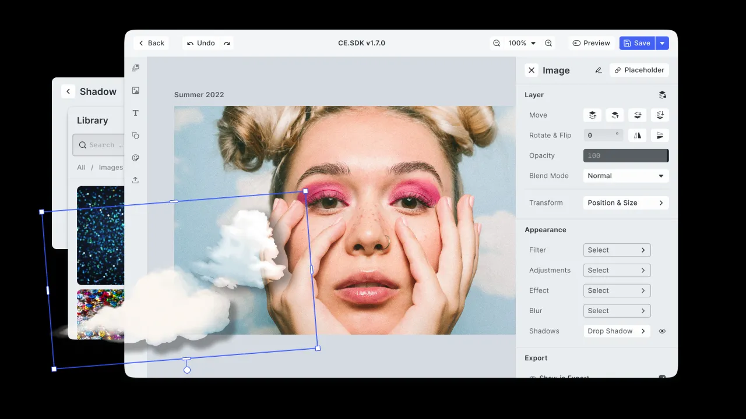
Task: Toggle the Preview mode switch
Action: point(591,43)
